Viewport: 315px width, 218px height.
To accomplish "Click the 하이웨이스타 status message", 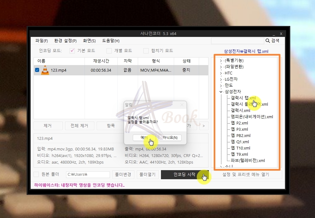I will point(79,185).
